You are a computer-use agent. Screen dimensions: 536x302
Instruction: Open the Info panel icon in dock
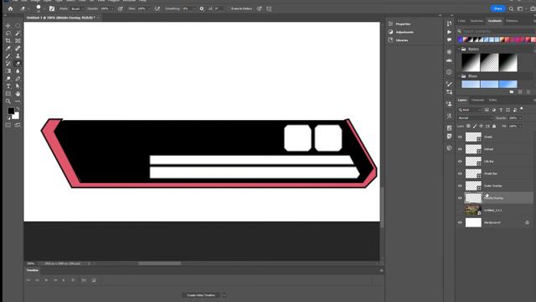pyautogui.click(x=449, y=72)
